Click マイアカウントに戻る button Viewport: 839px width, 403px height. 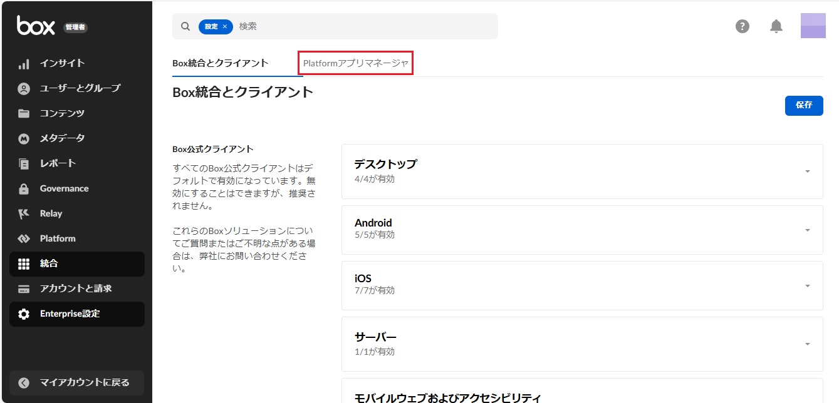[76, 382]
